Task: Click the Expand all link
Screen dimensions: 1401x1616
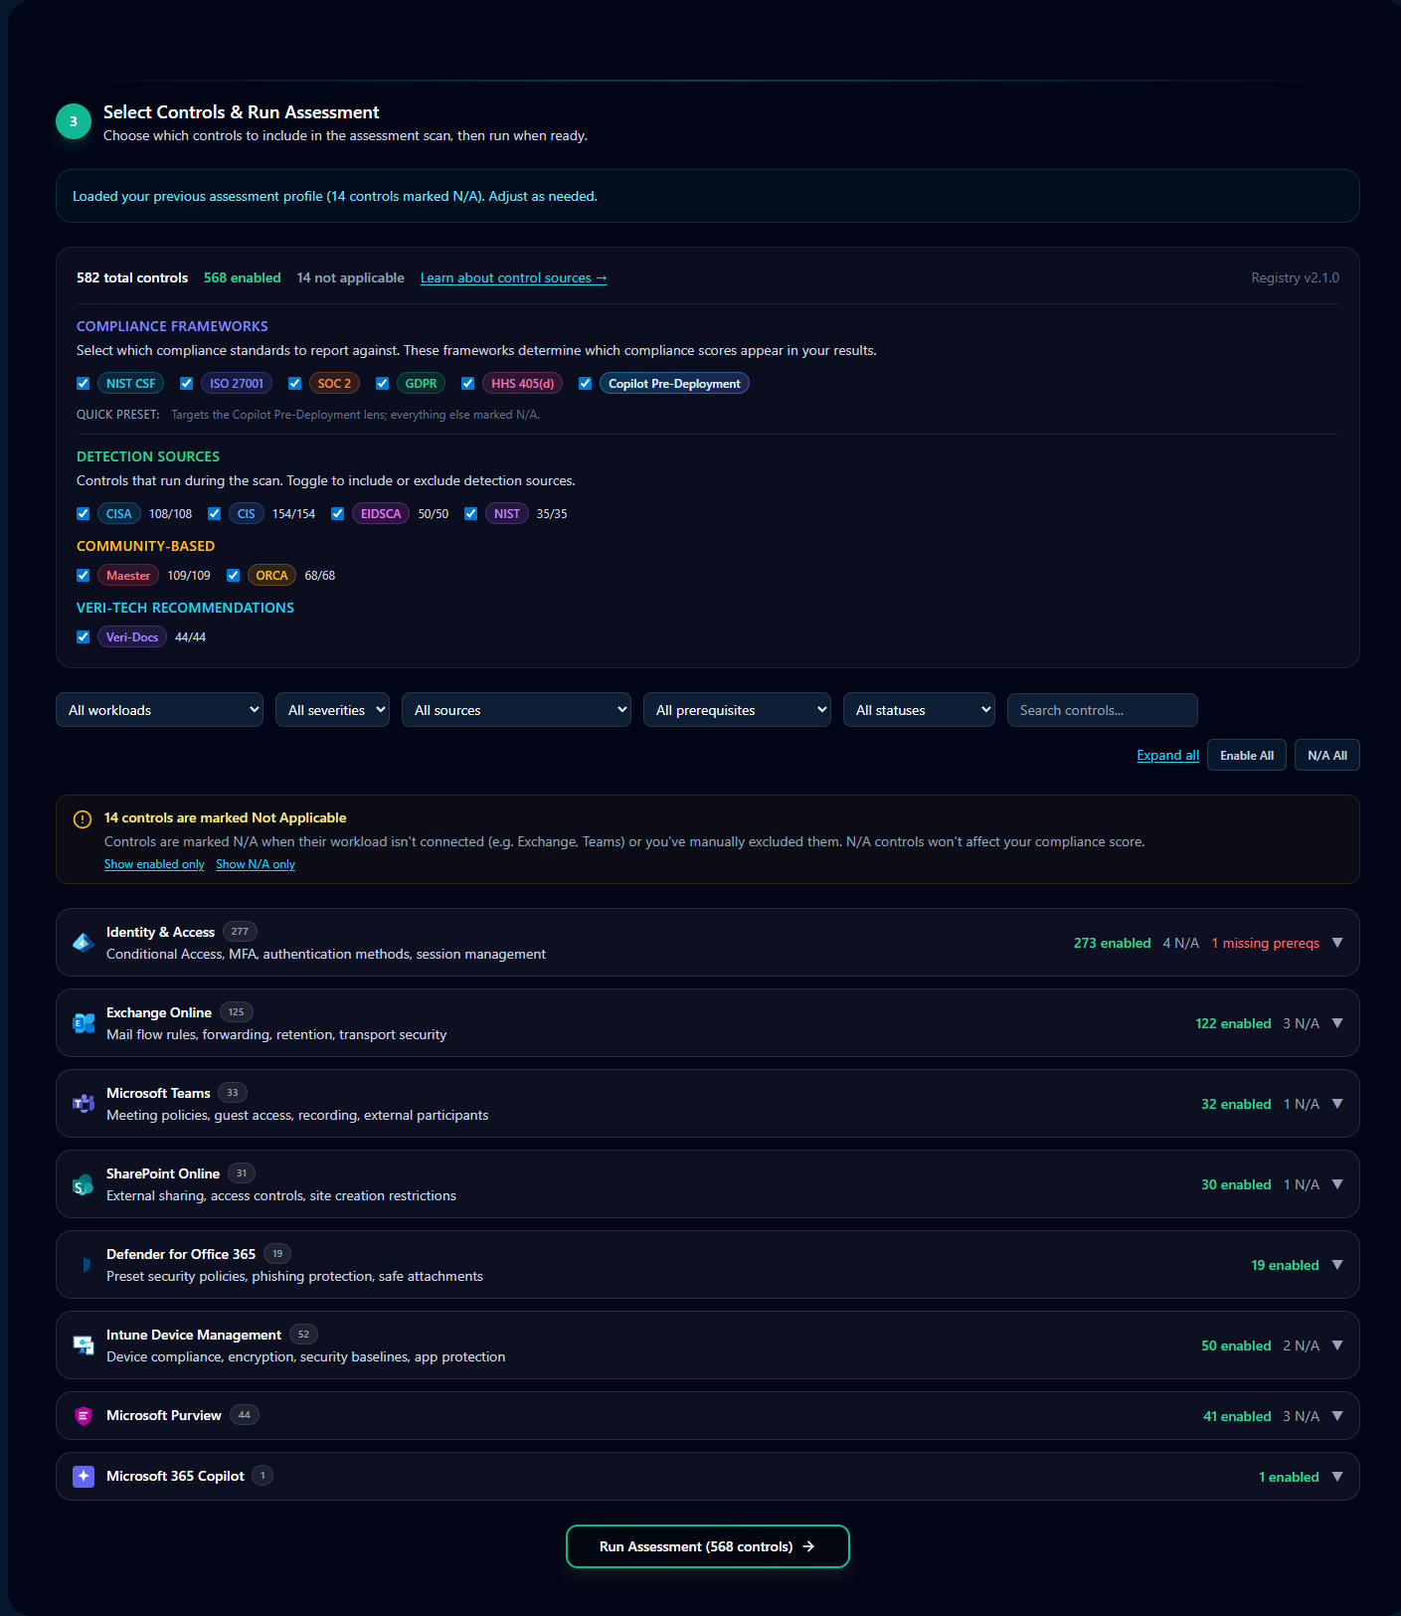Action: [1167, 755]
